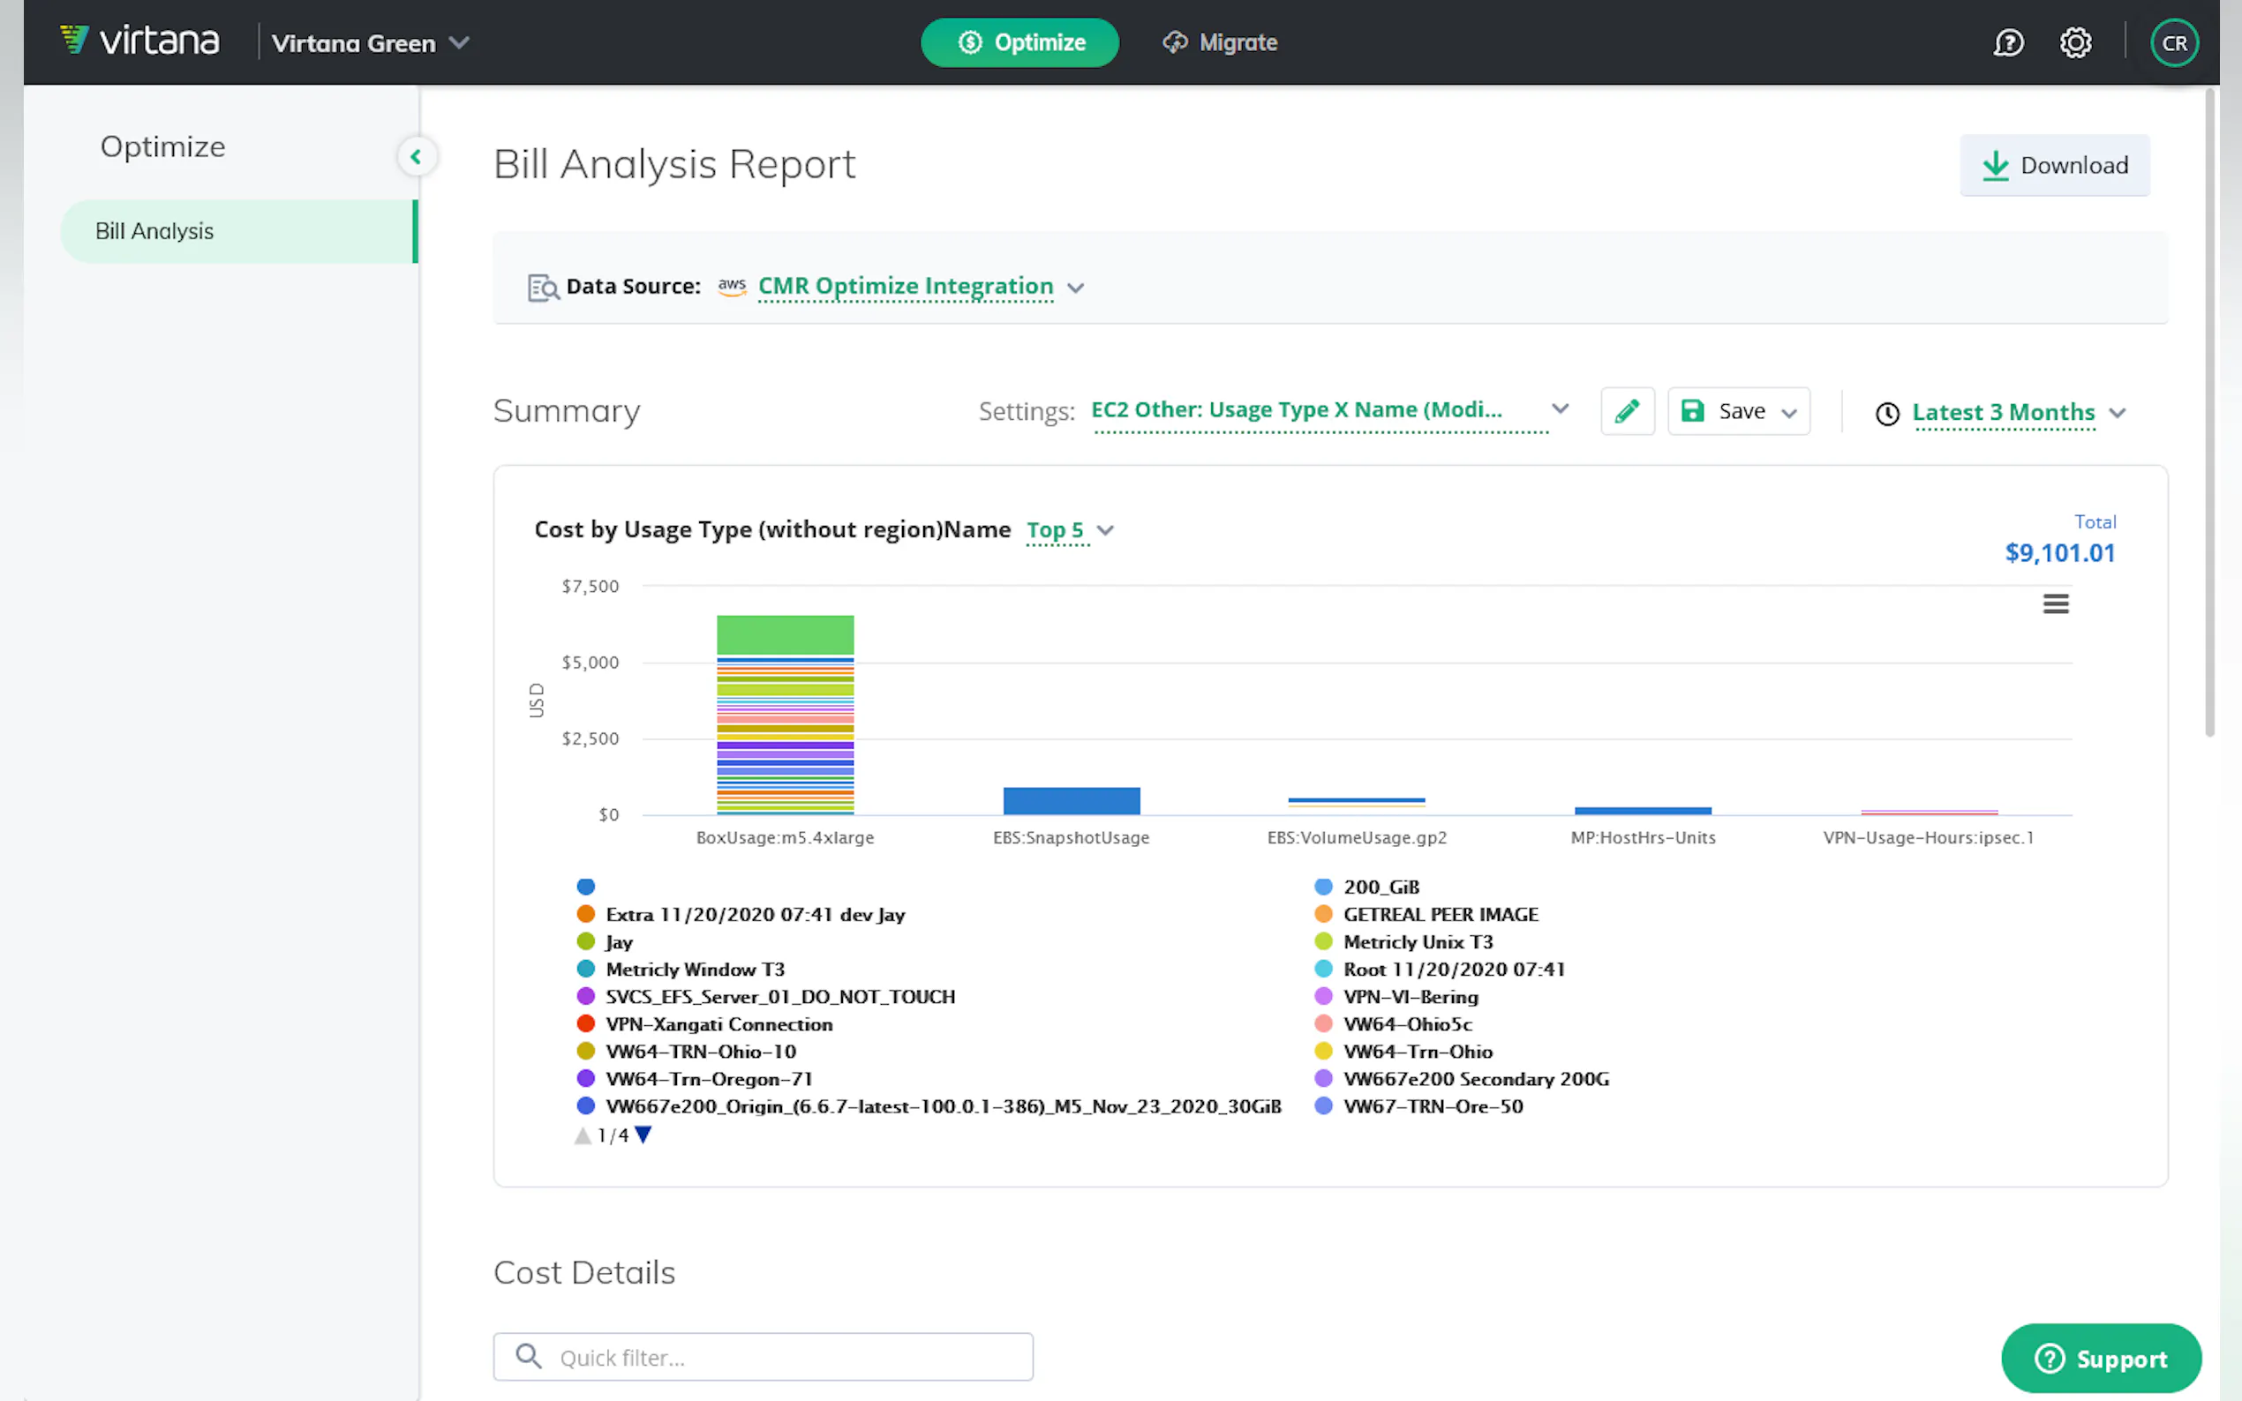
Task: Toggle the Metricly Window T3 legend series
Action: (694, 970)
